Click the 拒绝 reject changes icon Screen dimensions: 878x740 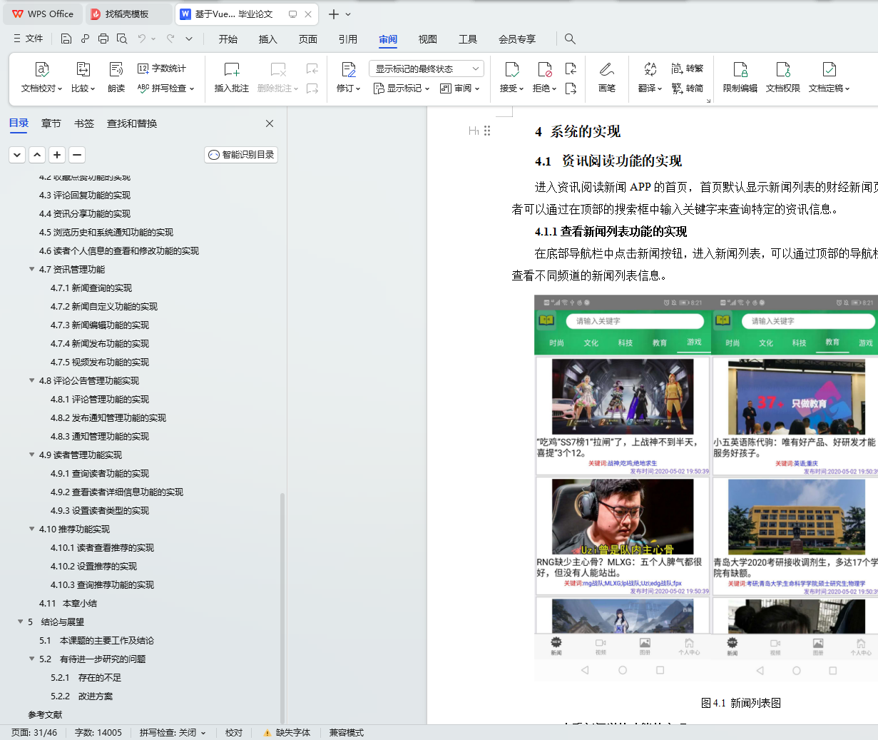click(x=544, y=69)
